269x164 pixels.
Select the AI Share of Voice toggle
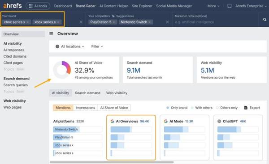(x=114, y=108)
